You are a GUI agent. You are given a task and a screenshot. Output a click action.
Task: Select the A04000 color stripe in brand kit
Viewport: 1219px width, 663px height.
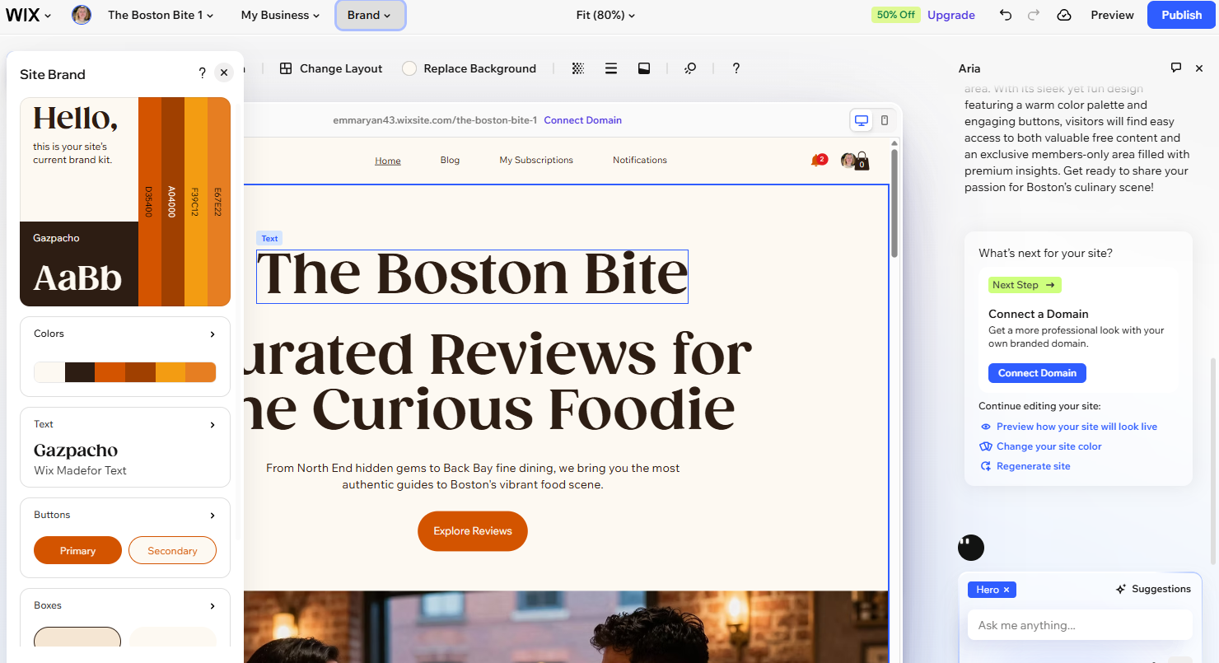173,202
